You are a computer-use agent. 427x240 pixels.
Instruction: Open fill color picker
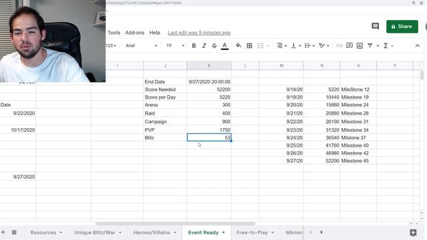[238, 45]
